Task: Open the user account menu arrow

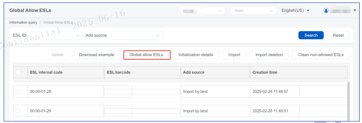Action: point(355,10)
